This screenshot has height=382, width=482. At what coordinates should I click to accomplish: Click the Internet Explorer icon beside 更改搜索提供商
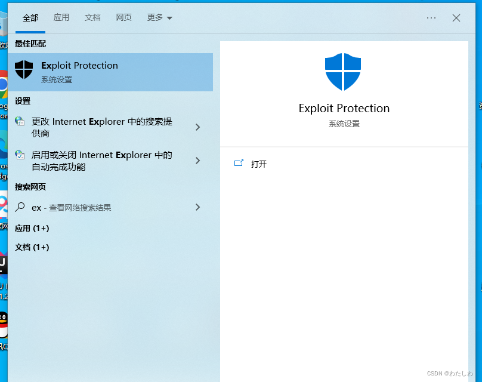tap(20, 121)
